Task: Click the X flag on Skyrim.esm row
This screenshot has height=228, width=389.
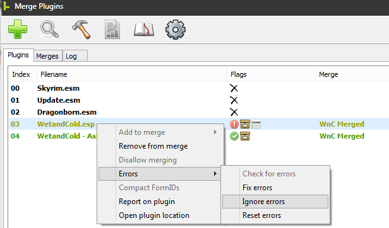Action: (x=234, y=88)
